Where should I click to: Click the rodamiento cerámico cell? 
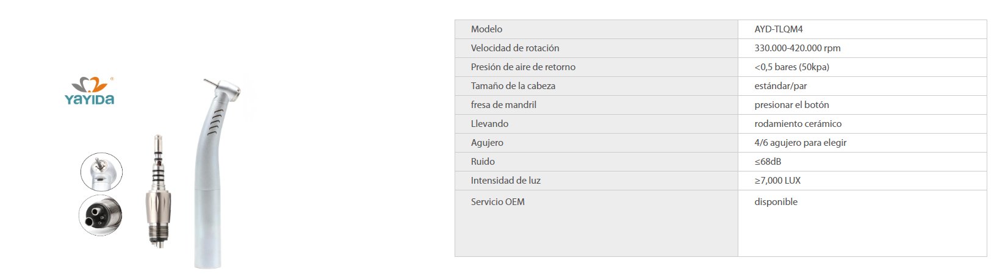862,124
